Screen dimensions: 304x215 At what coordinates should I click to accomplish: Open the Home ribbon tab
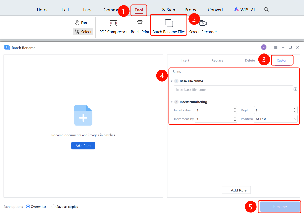(x=43, y=10)
